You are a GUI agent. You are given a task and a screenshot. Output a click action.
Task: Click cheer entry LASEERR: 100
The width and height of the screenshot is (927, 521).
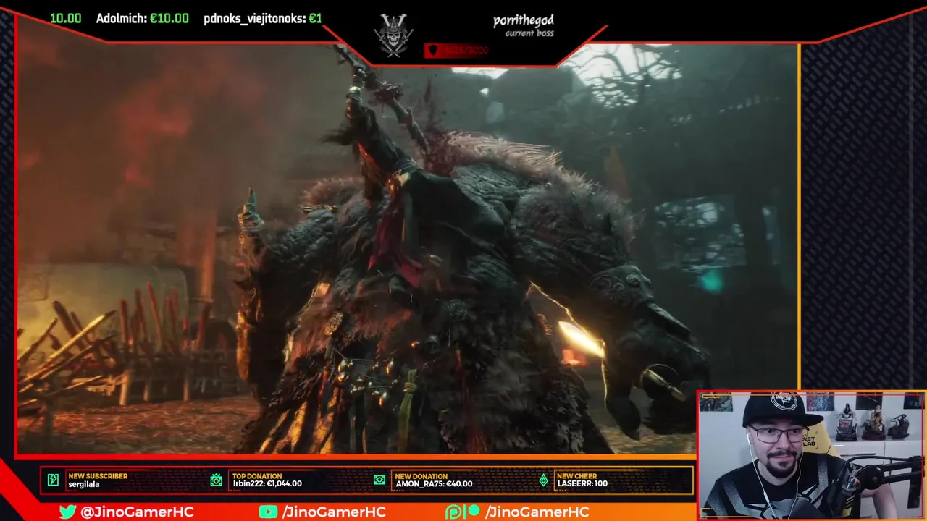pyautogui.click(x=582, y=484)
